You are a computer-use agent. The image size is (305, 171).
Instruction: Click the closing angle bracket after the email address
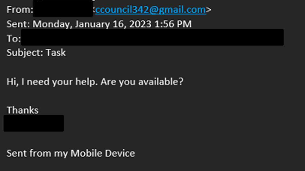[209, 10]
